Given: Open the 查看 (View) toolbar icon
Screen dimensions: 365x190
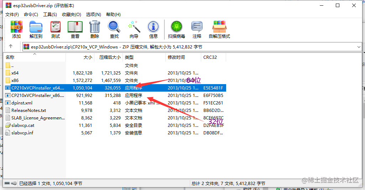Looking at the screenshot, I should coord(75,29).
